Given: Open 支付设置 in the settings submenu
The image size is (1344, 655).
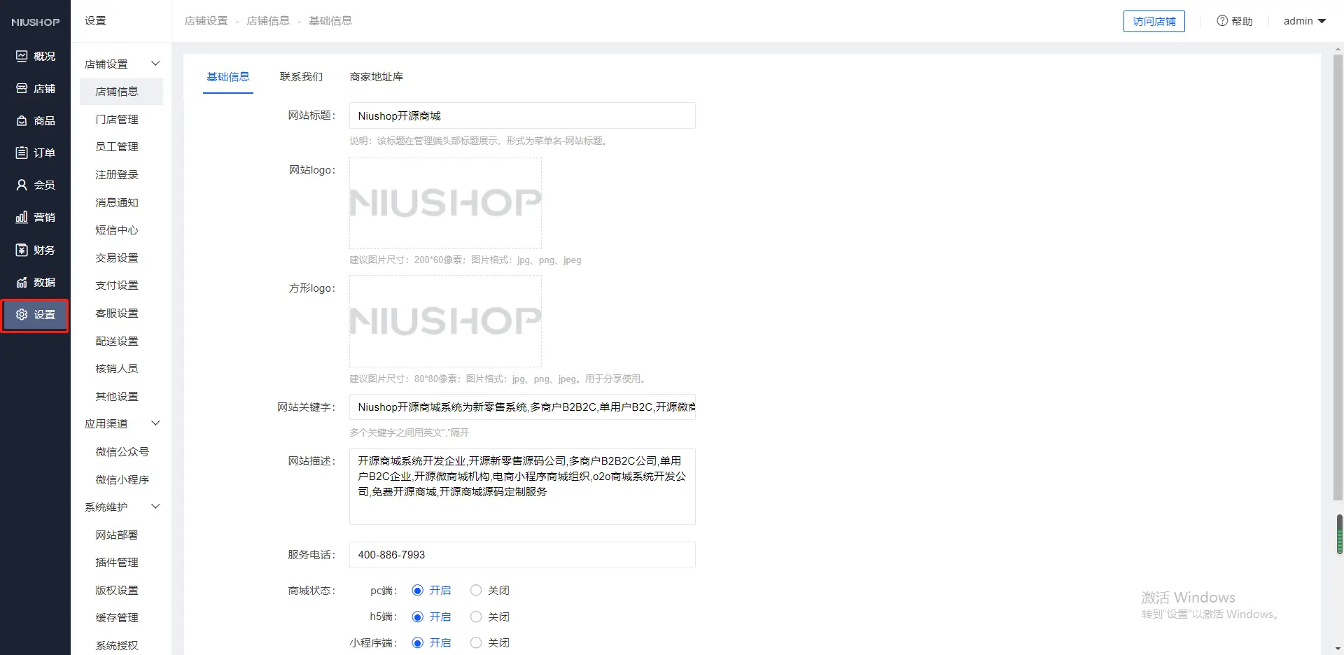Looking at the screenshot, I should [117, 286].
